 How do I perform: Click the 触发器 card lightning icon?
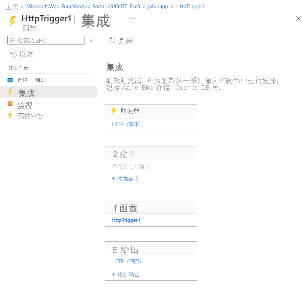point(114,111)
